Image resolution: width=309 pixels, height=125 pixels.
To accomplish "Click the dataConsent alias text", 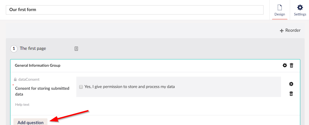I will pos(29,79).
